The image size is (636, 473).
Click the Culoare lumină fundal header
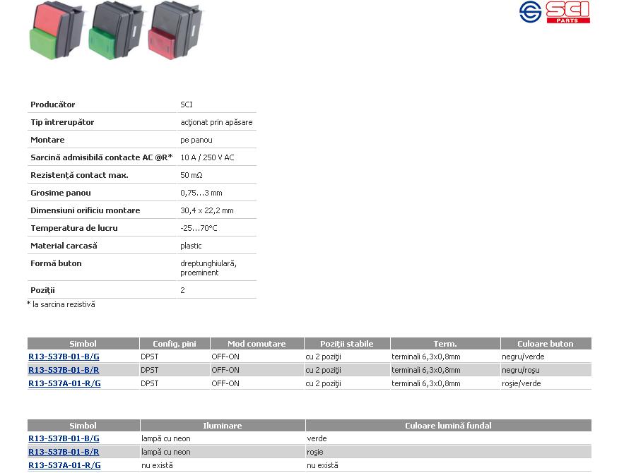click(x=448, y=426)
